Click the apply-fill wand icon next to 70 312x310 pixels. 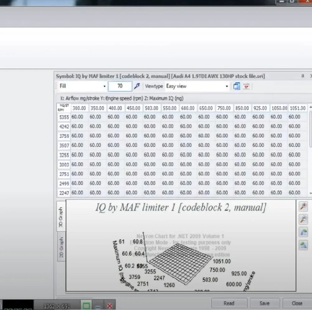(x=136, y=86)
